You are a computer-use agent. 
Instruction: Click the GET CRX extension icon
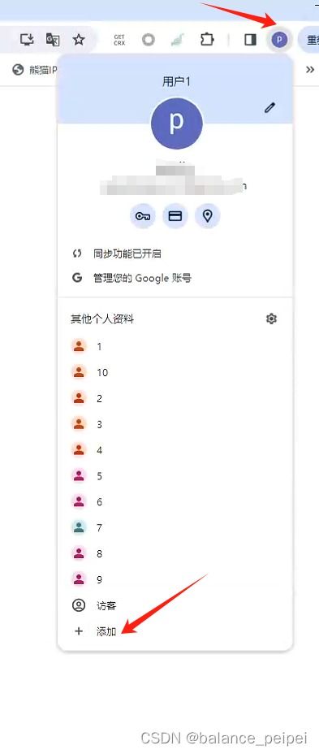click(x=119, y=40)
